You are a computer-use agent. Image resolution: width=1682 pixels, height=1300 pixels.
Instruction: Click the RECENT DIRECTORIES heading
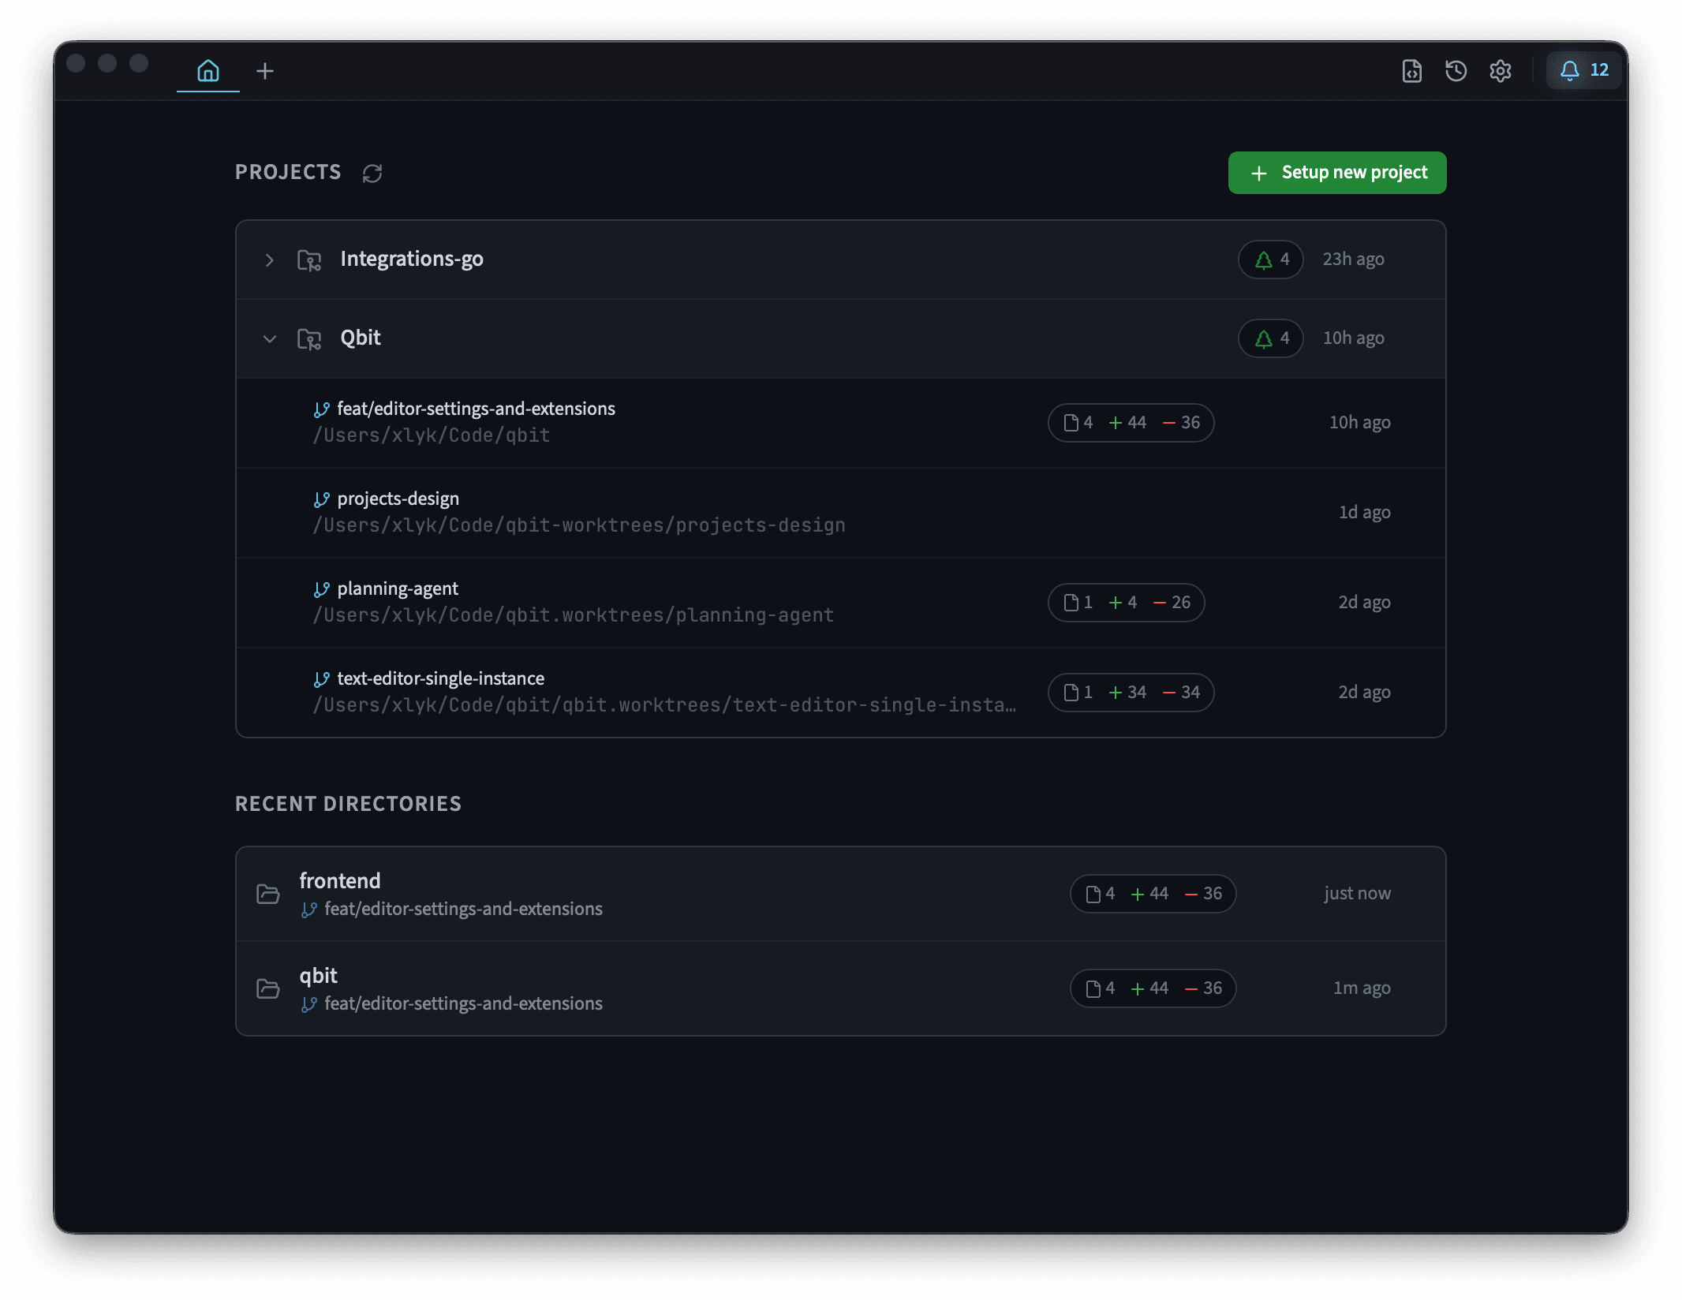coord(348,804)
